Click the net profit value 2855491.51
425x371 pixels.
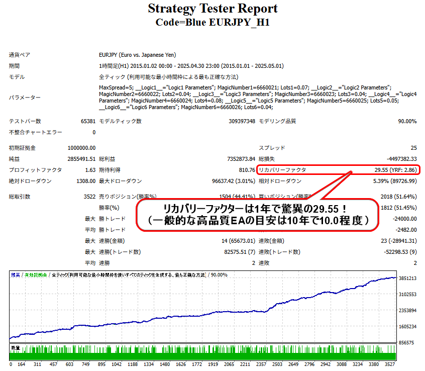81,159
